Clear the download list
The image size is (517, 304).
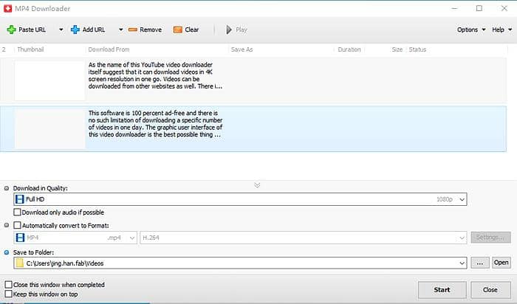point(186,30)
